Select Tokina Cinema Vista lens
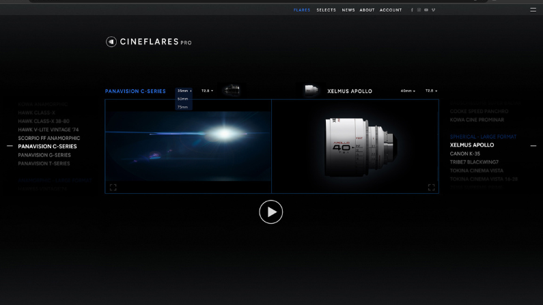This screenshot has width=543, height=305. point(477,171)
